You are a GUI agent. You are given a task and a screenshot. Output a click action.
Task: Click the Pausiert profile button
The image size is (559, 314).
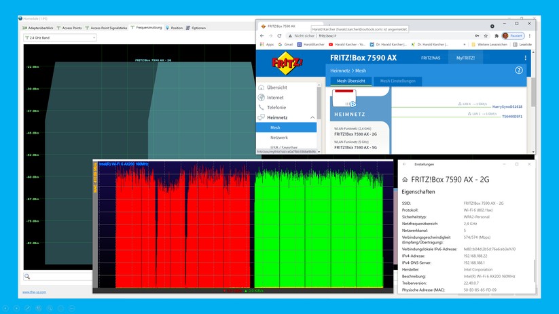tap(513, 35)
